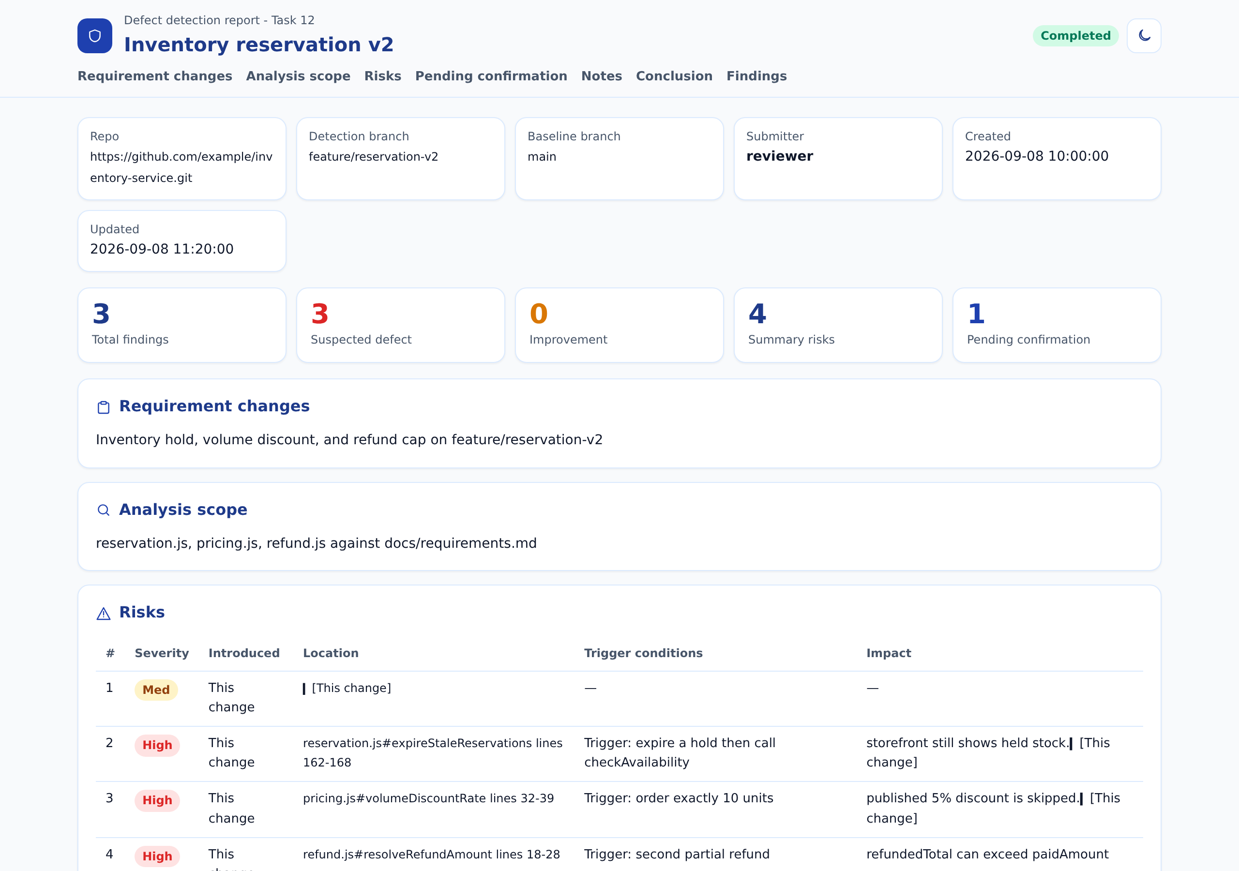
Task: Click the title 'Inventory reservation v2'
Action: pyautogui.click(x=258, y=44)
